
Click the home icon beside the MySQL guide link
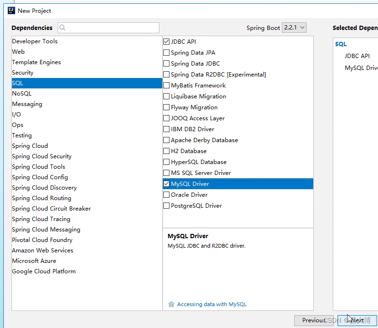(171, 304)
